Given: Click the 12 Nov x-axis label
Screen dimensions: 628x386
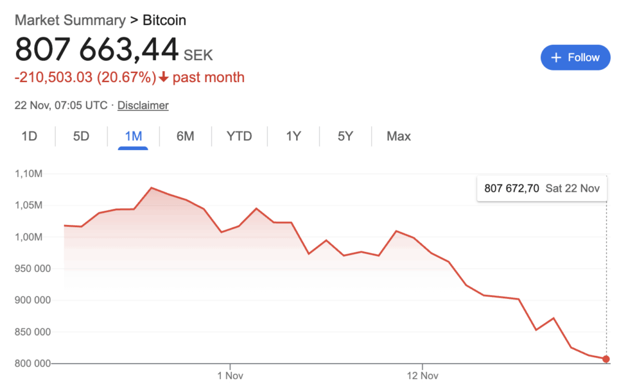Looking at the screenshot, I should [x=423, y=374].
